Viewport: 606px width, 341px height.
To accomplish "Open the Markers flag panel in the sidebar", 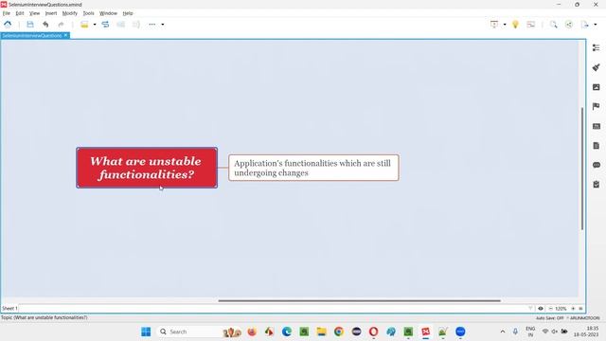I will point(596,106).
